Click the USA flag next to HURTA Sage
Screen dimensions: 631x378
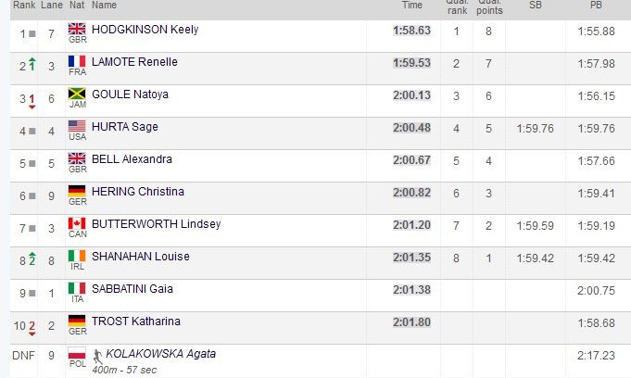[x=77, y=127]
